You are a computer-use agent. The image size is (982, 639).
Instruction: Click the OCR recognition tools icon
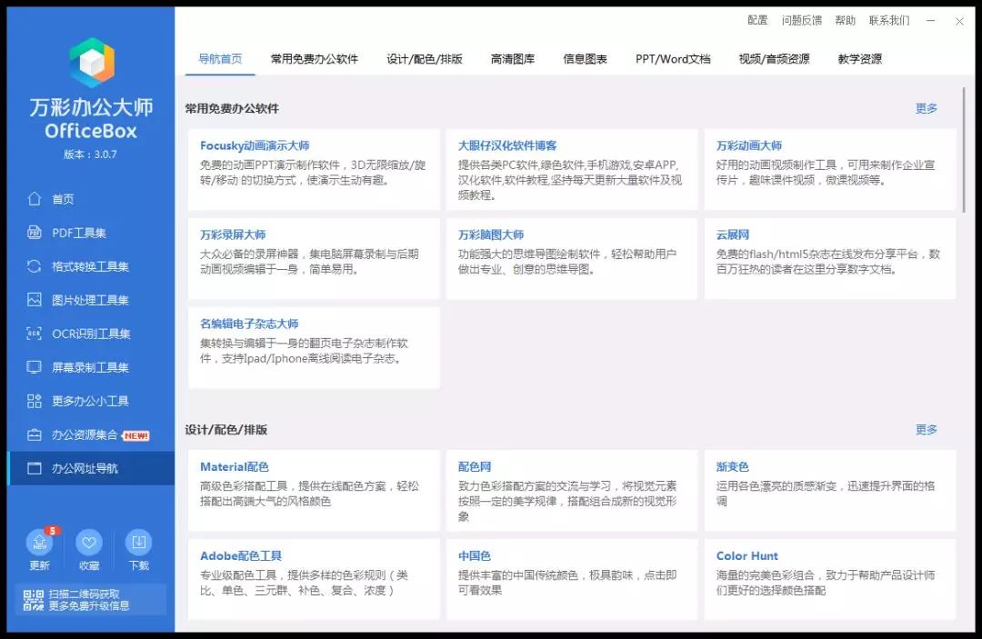point(35,334)
